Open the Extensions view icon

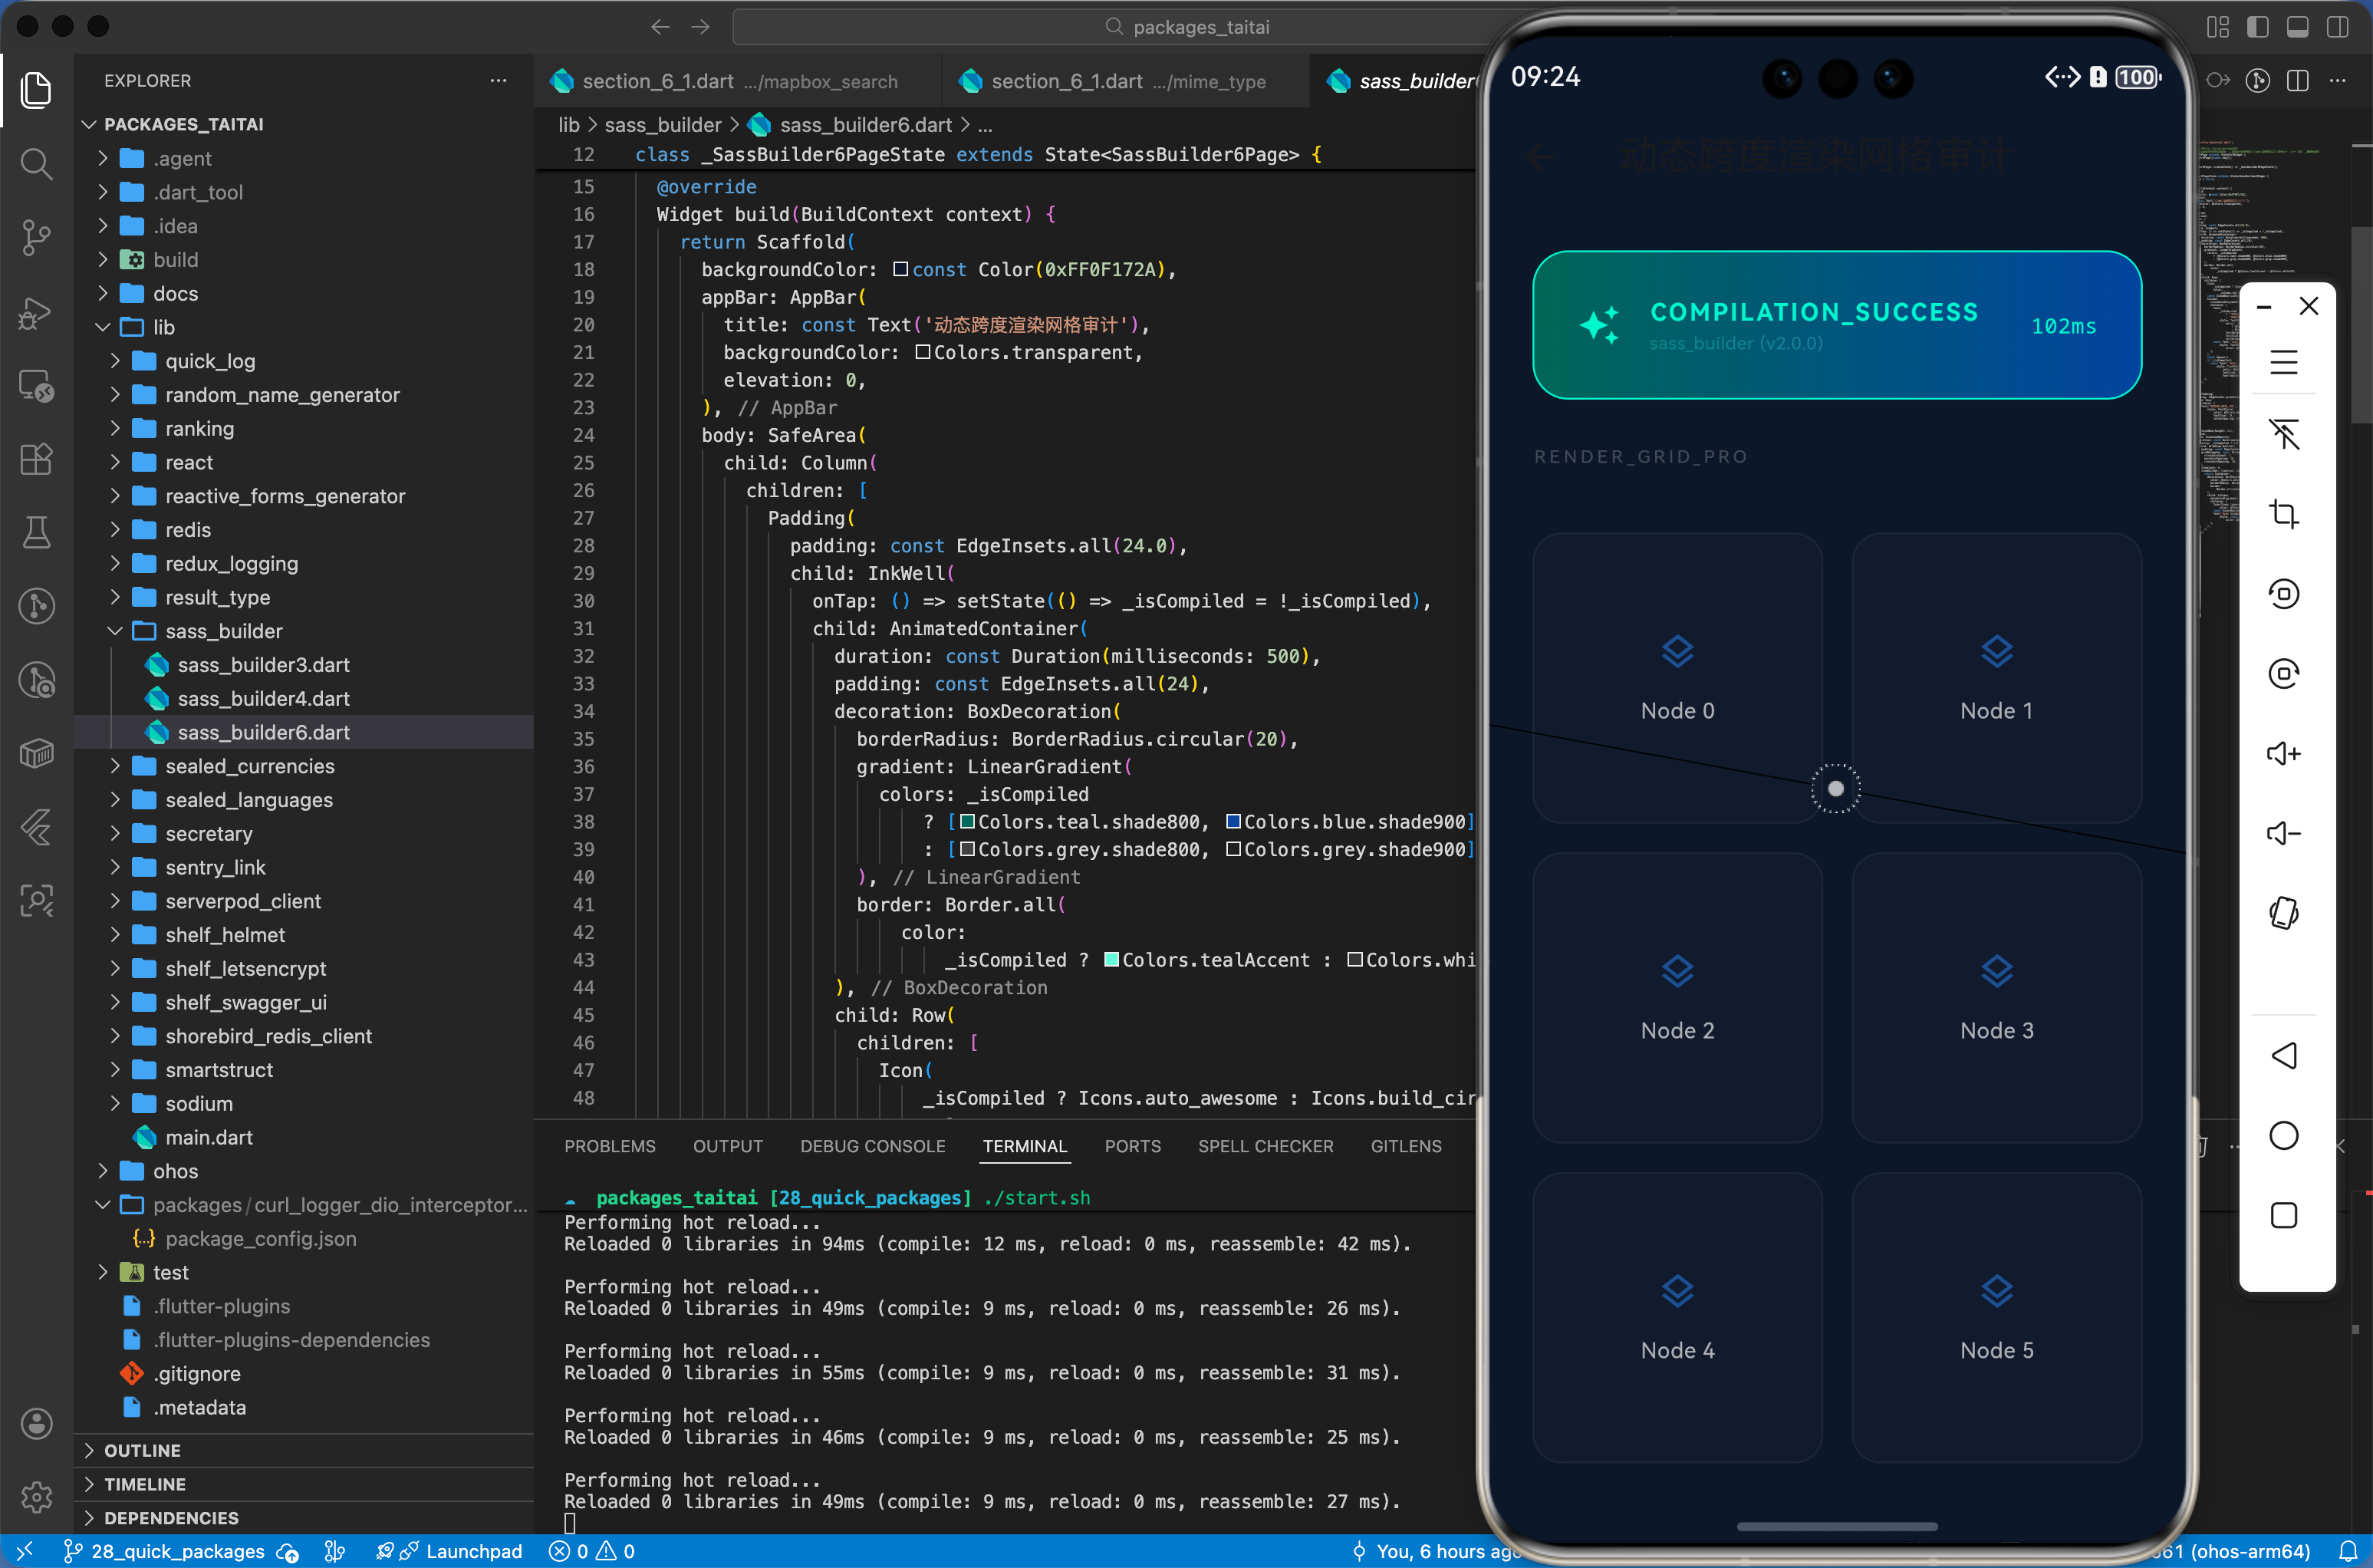pyautogui.click(x=36, y=459)
